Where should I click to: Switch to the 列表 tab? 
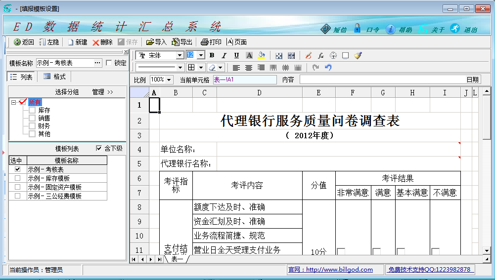[21, 77]
